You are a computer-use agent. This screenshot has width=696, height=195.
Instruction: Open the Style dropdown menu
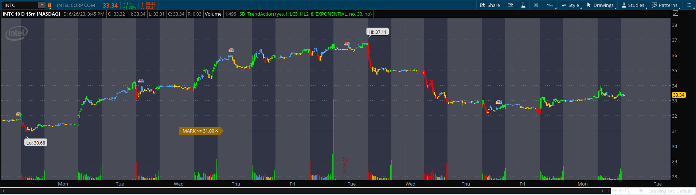pos(571,5)
